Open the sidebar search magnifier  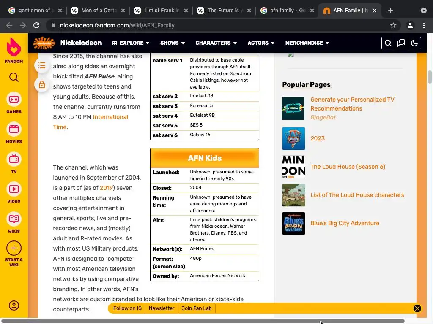pos(14,78)
